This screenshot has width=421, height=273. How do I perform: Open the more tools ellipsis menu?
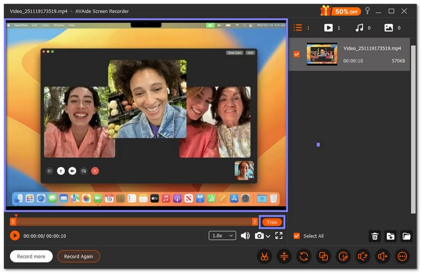click(403, 257)
